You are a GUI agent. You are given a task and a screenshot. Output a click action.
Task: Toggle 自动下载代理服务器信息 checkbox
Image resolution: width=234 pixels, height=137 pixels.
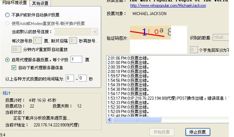[x=14, y=68]
